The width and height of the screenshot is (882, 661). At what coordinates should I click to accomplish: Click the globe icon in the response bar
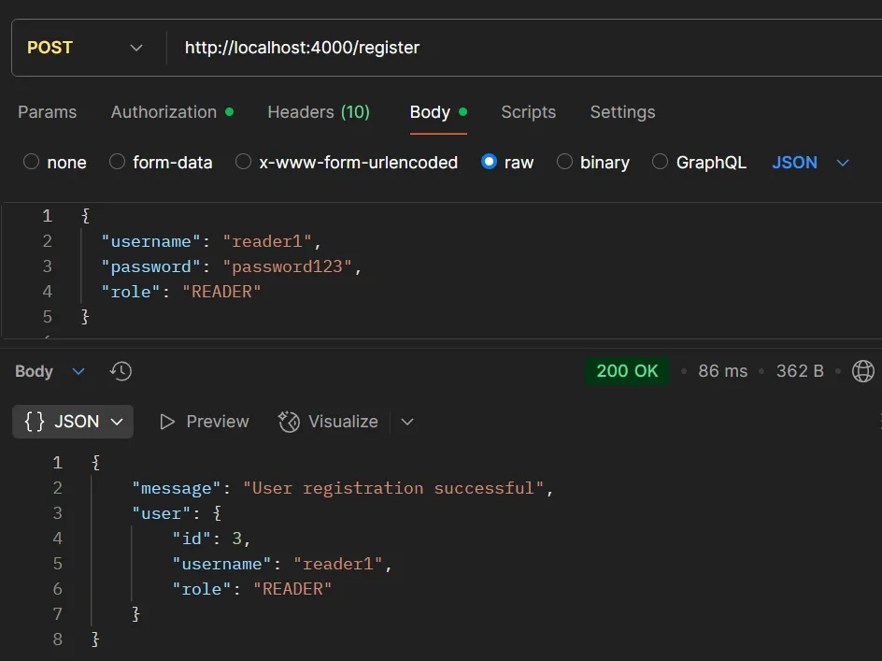tap(863, 371)
